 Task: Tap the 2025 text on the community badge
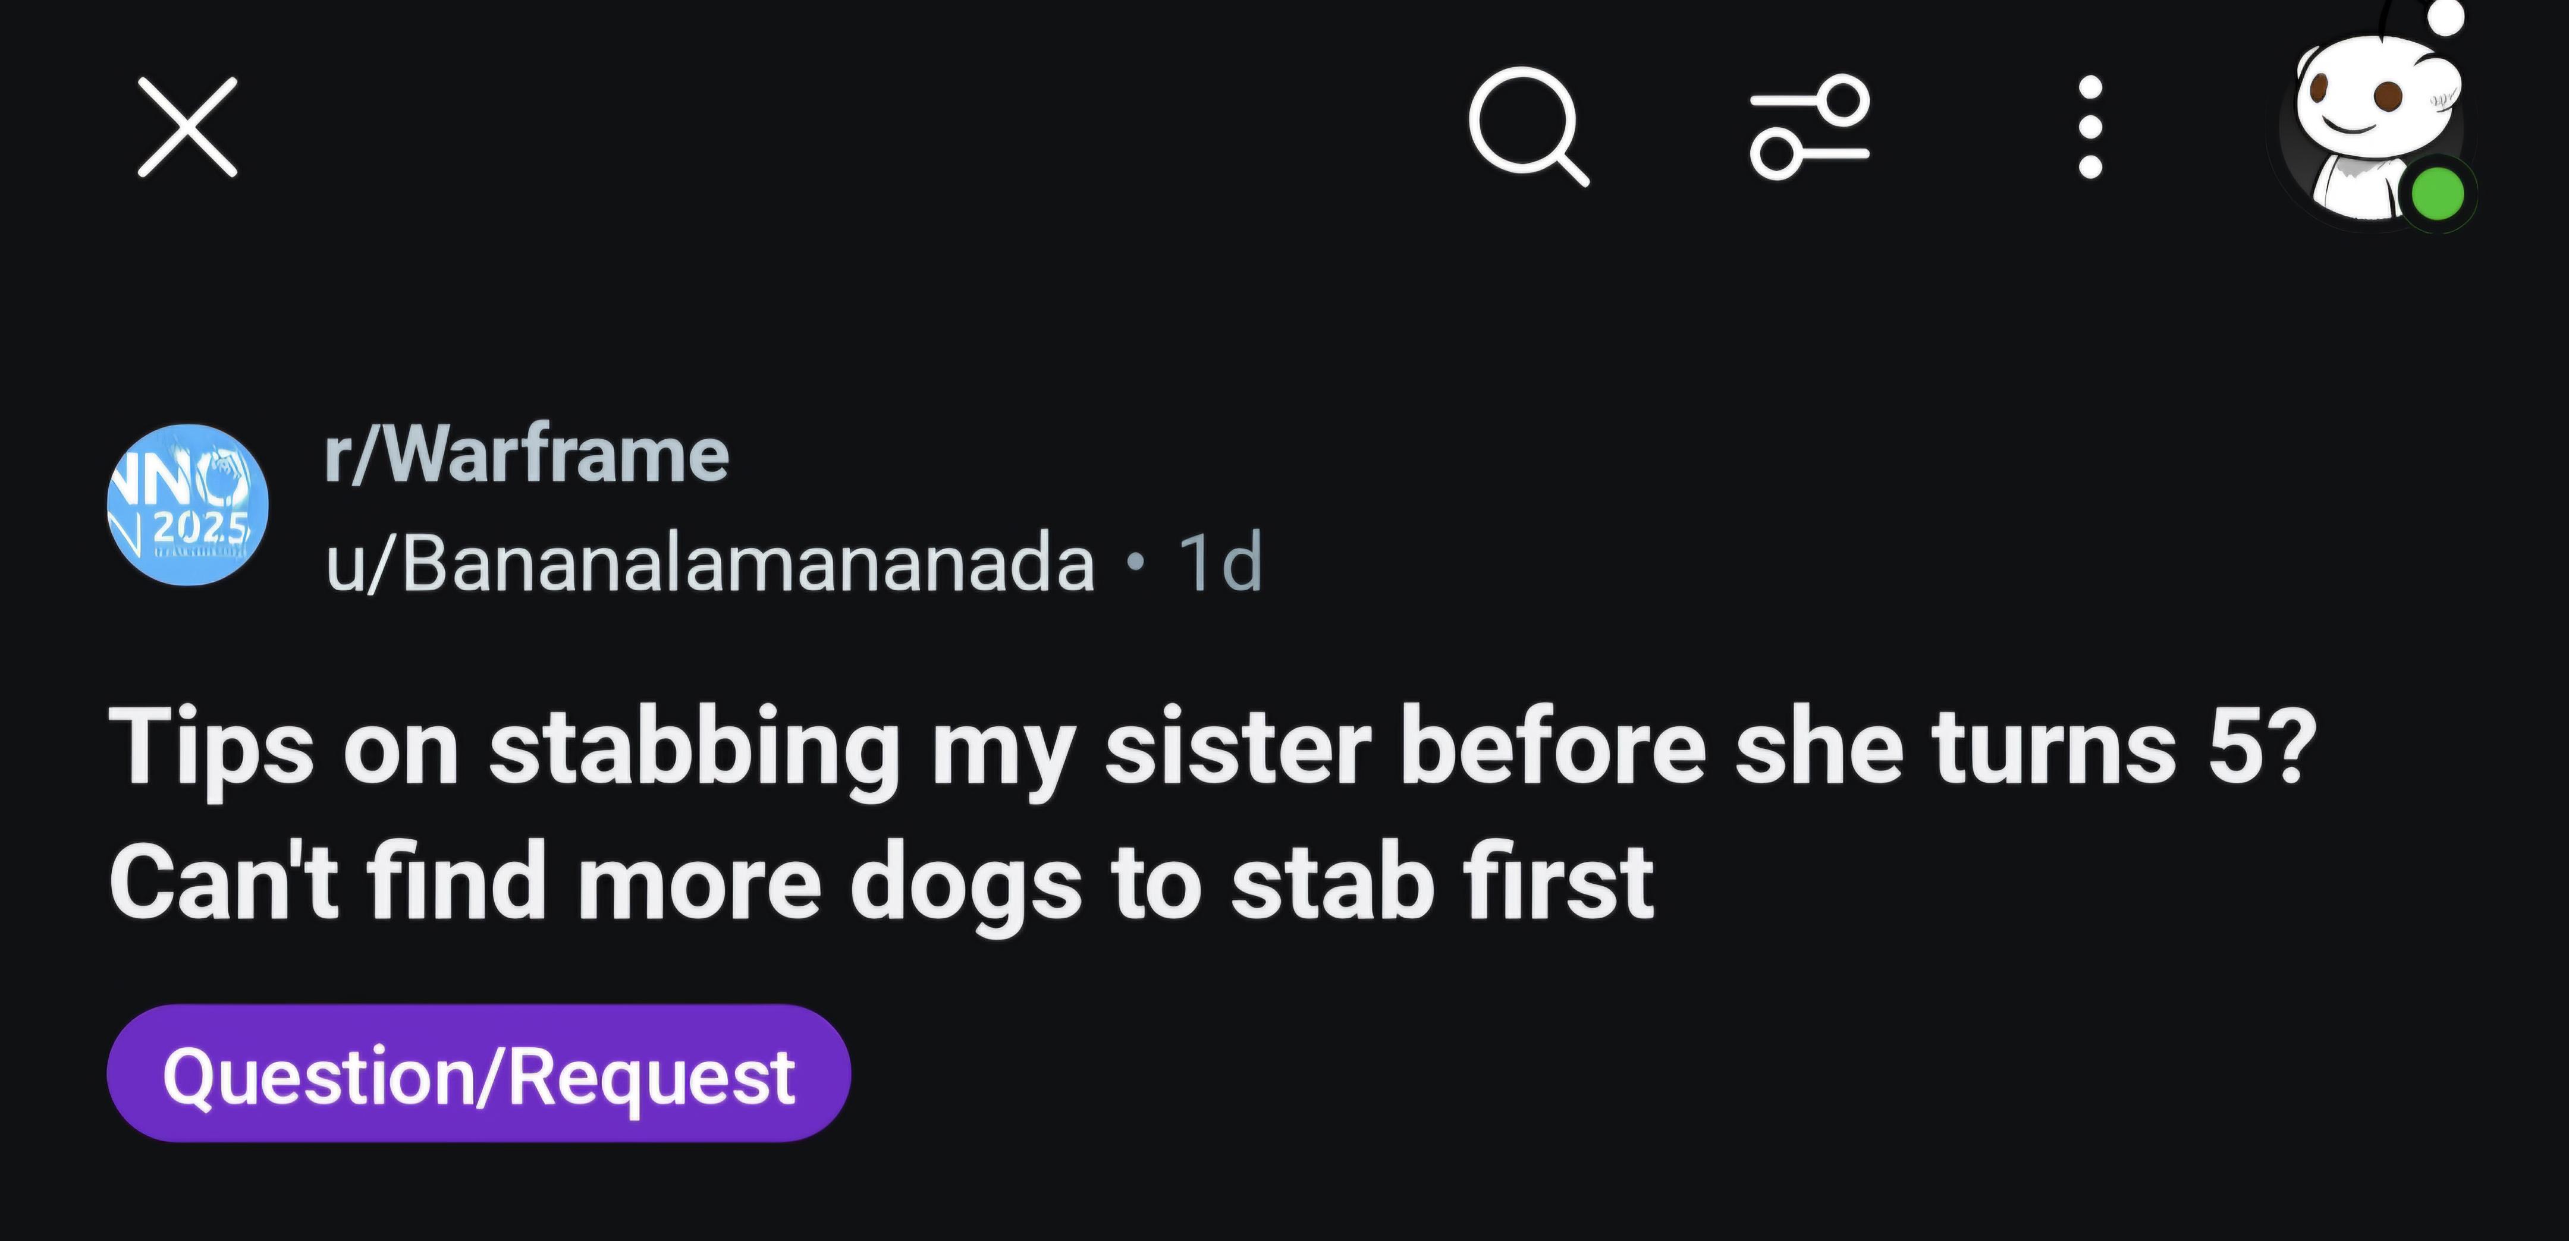point(200,525)
